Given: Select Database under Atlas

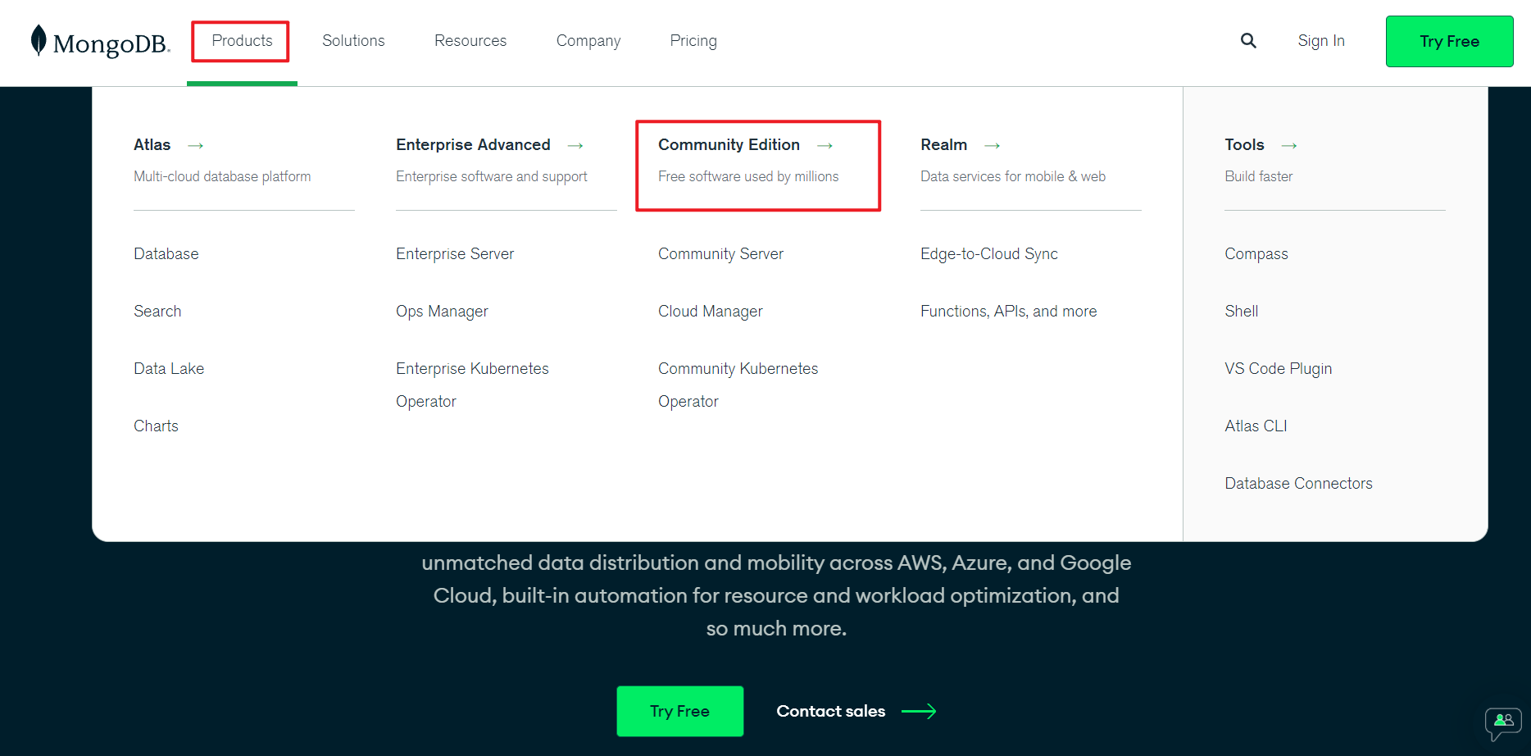Looking at the screenshot, I should (x=166, y=254).
